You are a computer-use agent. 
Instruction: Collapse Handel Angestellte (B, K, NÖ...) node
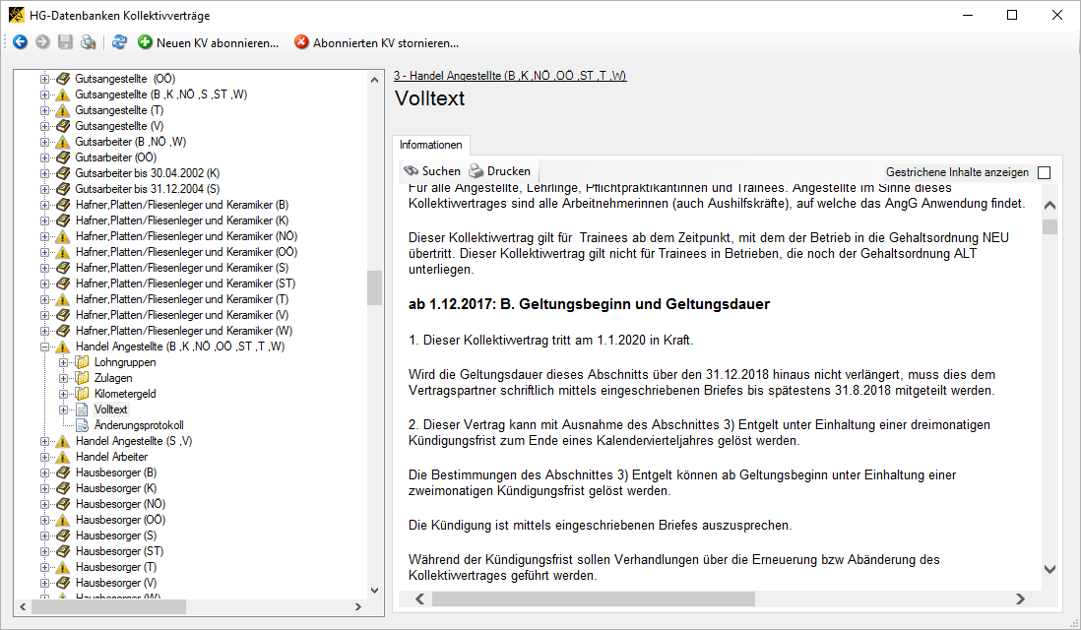[44, 346]
